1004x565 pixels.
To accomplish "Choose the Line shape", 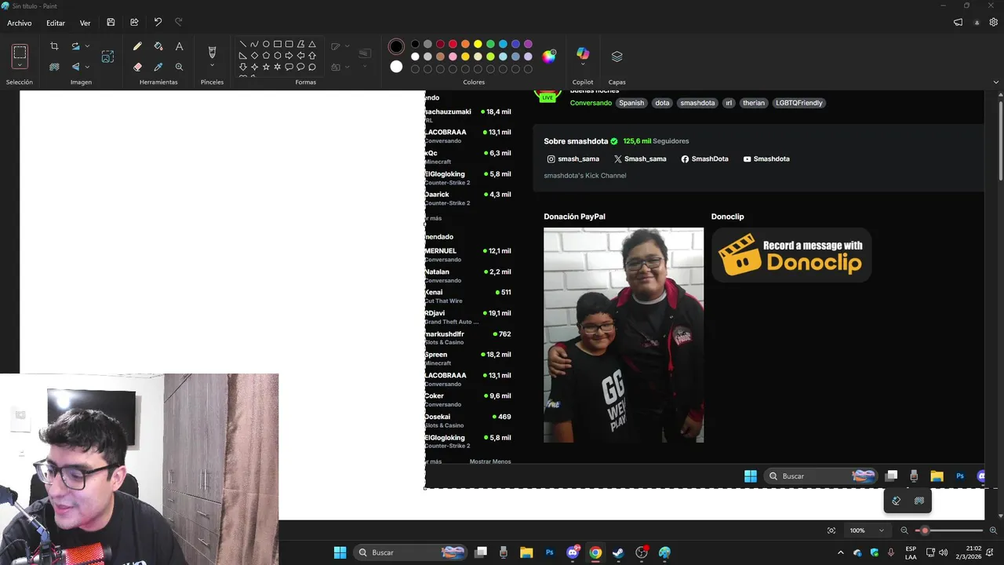I will tap(243, 44).
